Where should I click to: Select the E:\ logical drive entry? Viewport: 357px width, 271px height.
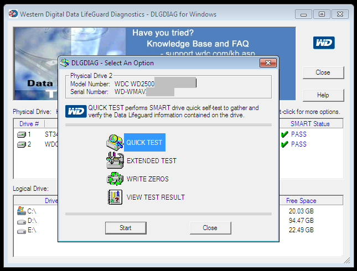(32, 230)
